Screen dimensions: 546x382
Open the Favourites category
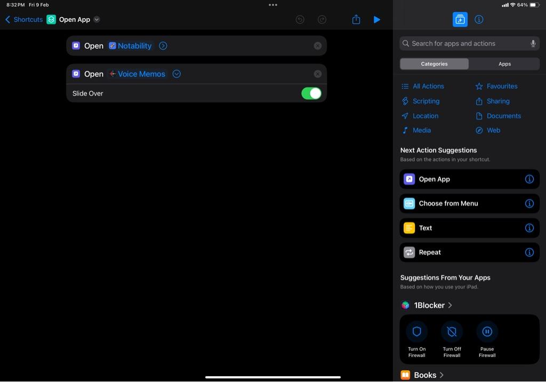[496, 86]
